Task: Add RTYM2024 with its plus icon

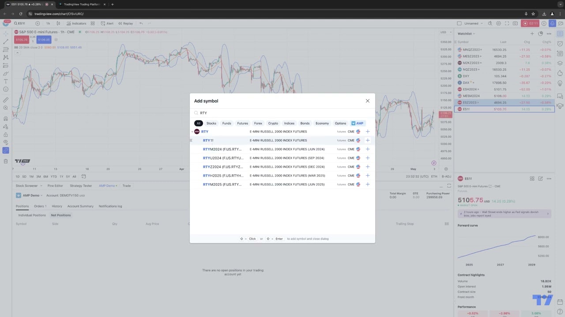Action: pyautogui.click(x=367, y=149)
